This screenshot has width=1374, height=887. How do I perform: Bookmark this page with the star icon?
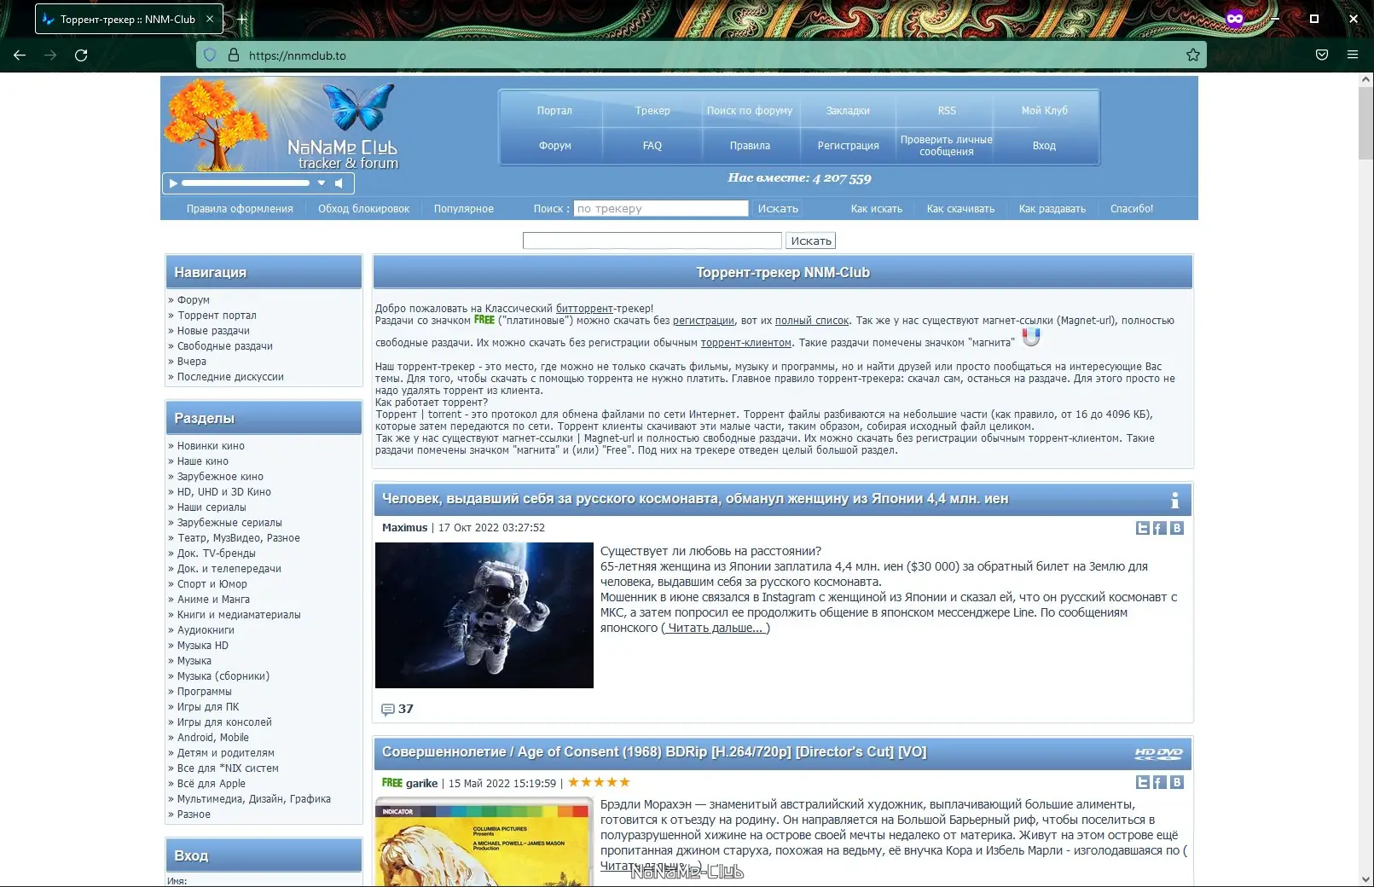(x=1192, y=55)
